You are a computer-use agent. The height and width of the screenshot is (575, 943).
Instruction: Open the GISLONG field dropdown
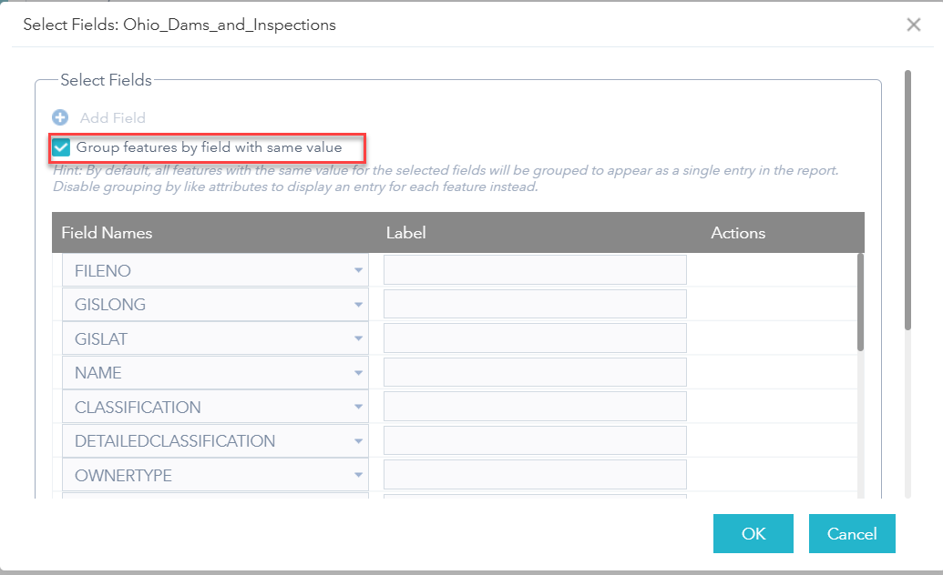[358, 303]
